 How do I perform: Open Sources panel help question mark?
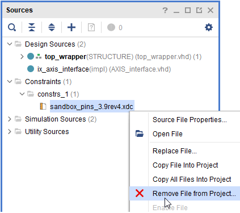(165, 10)
